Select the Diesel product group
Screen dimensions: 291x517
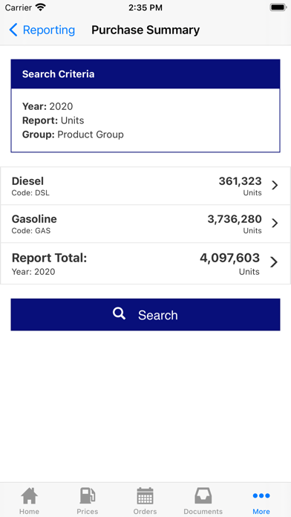coord(145,186)
